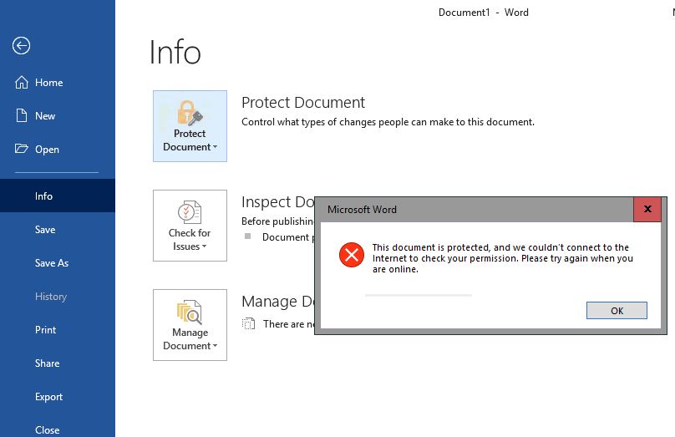Click the Open folder icon
This screenshot has height=437, width=675.
22,149
